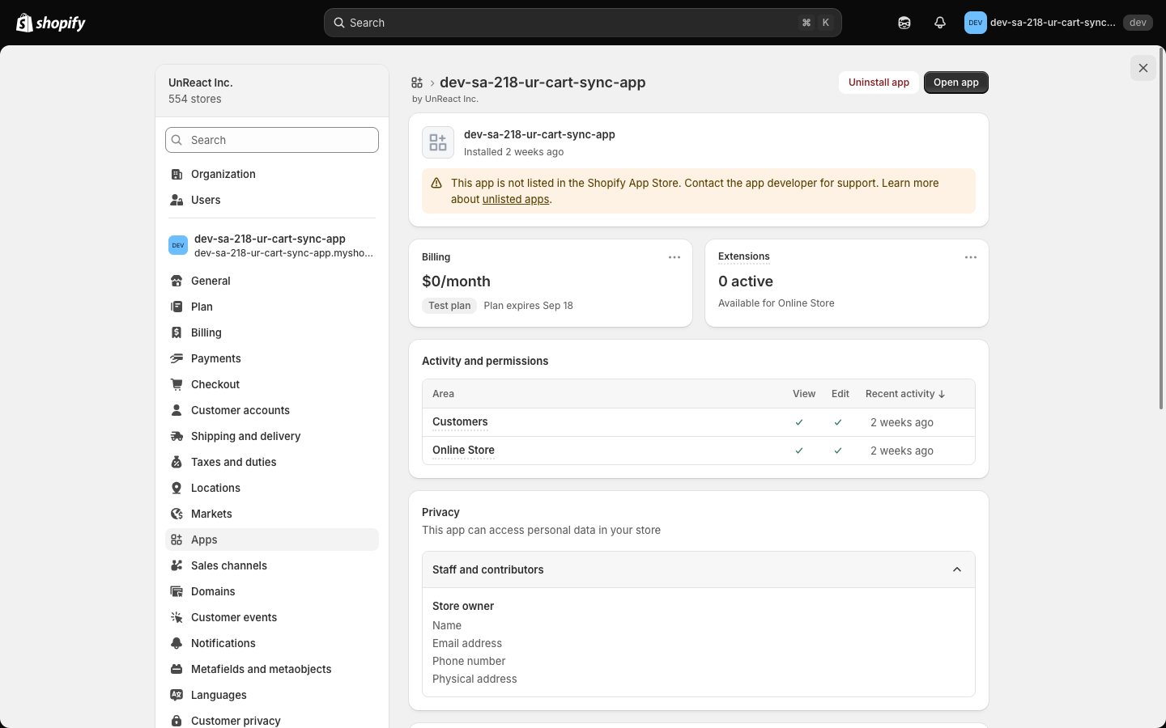Click the 0 active extensions count
Screen dimensions: 1166x728
(x=746, y=281)
